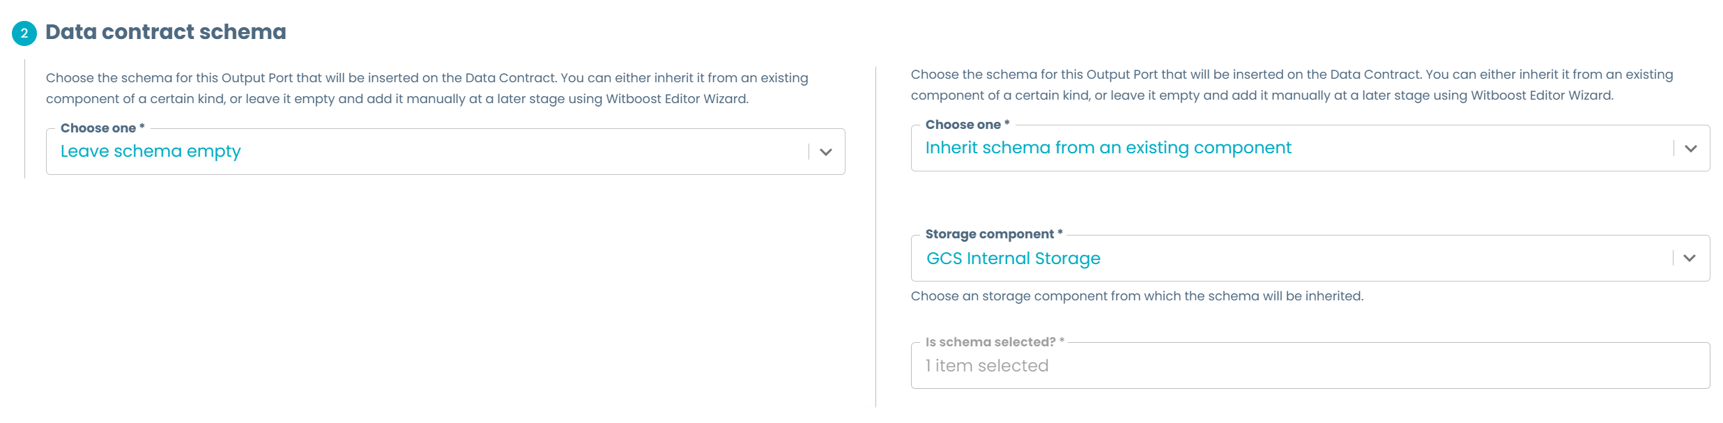Image resolution: width=1723 pixels, height=423 pixels.
Task: Click "Witboost Editor Wizard" in the left description
Action: pos(676,99)
